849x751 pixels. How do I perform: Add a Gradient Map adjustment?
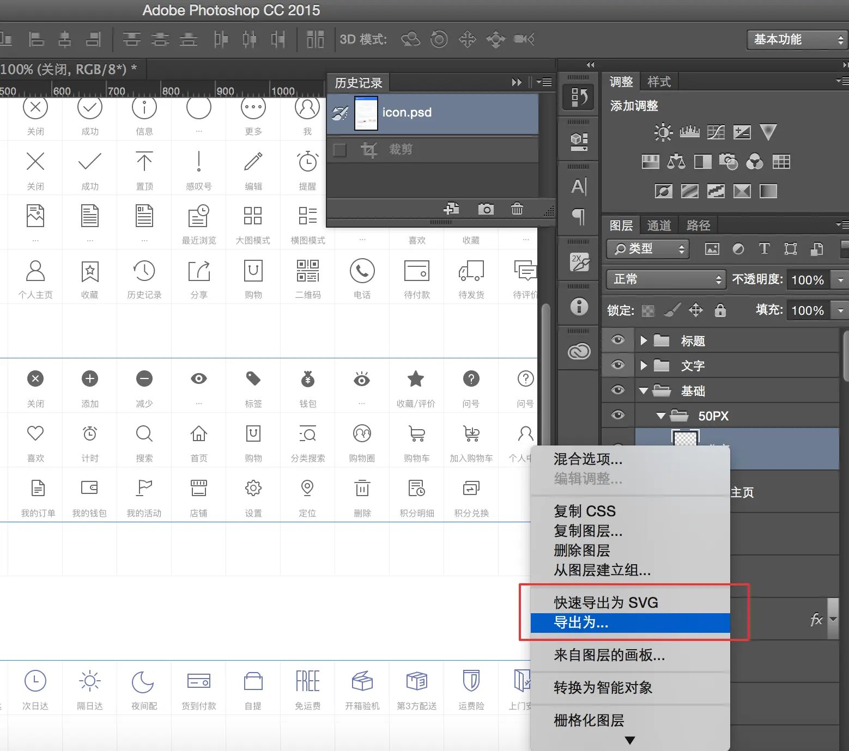768,191
